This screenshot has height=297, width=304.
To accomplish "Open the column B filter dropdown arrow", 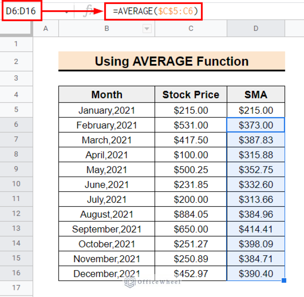I will click(x=147, y=29).
